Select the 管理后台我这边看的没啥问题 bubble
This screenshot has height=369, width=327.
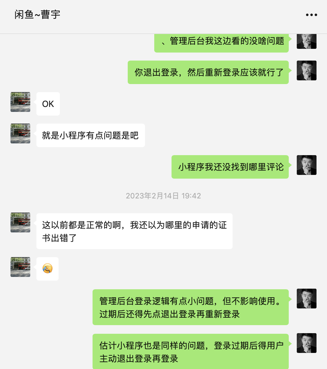coord(221,43)
